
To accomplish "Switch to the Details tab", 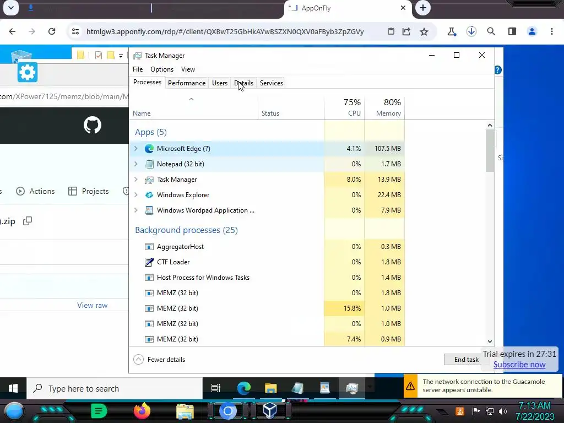I will [x=244, y=83].
